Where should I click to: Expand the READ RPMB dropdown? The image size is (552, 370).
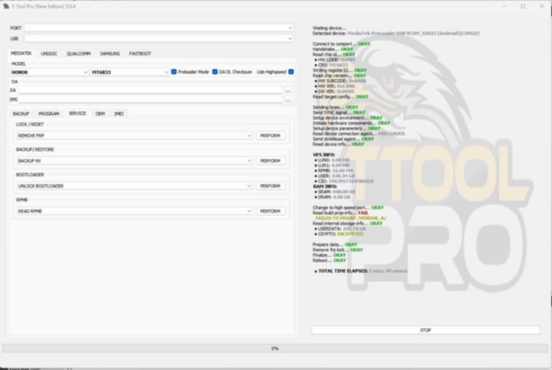tap(135, 211)
